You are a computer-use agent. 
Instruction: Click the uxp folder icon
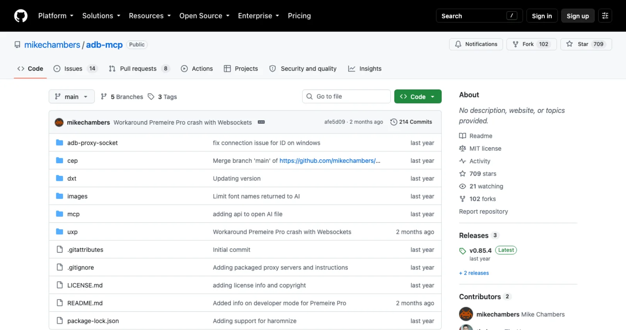pos(59,232)
